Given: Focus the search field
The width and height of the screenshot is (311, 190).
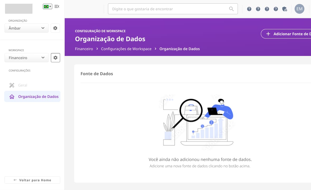Looking at the screenshot, I should coord(173,9).
